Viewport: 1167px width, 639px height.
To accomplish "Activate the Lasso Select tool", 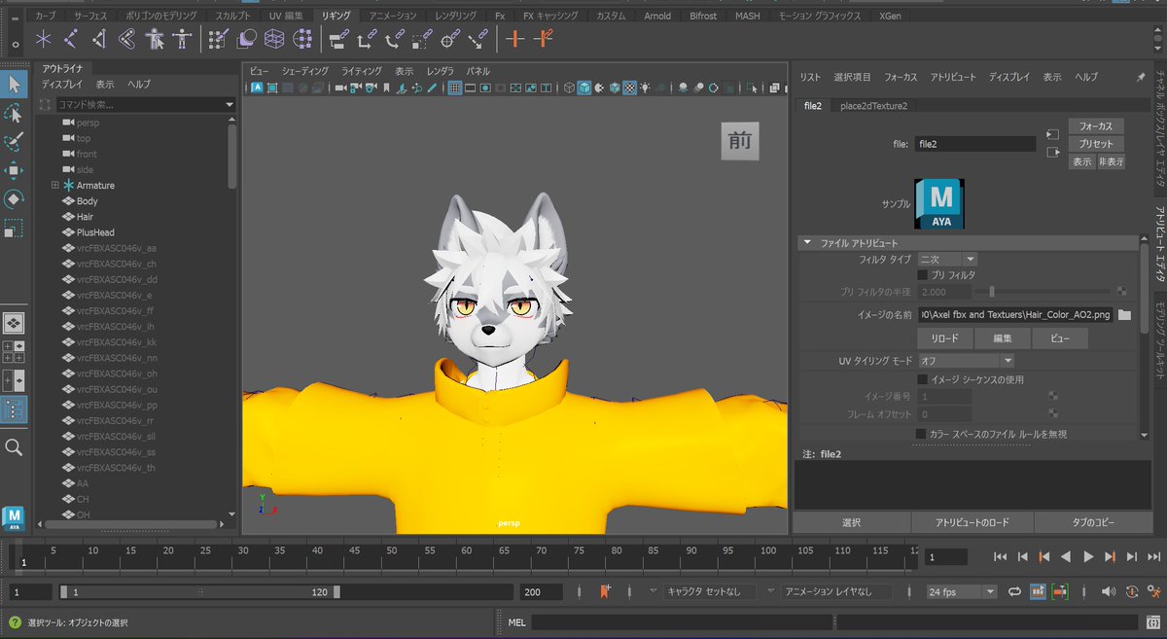I will (14, 113).
